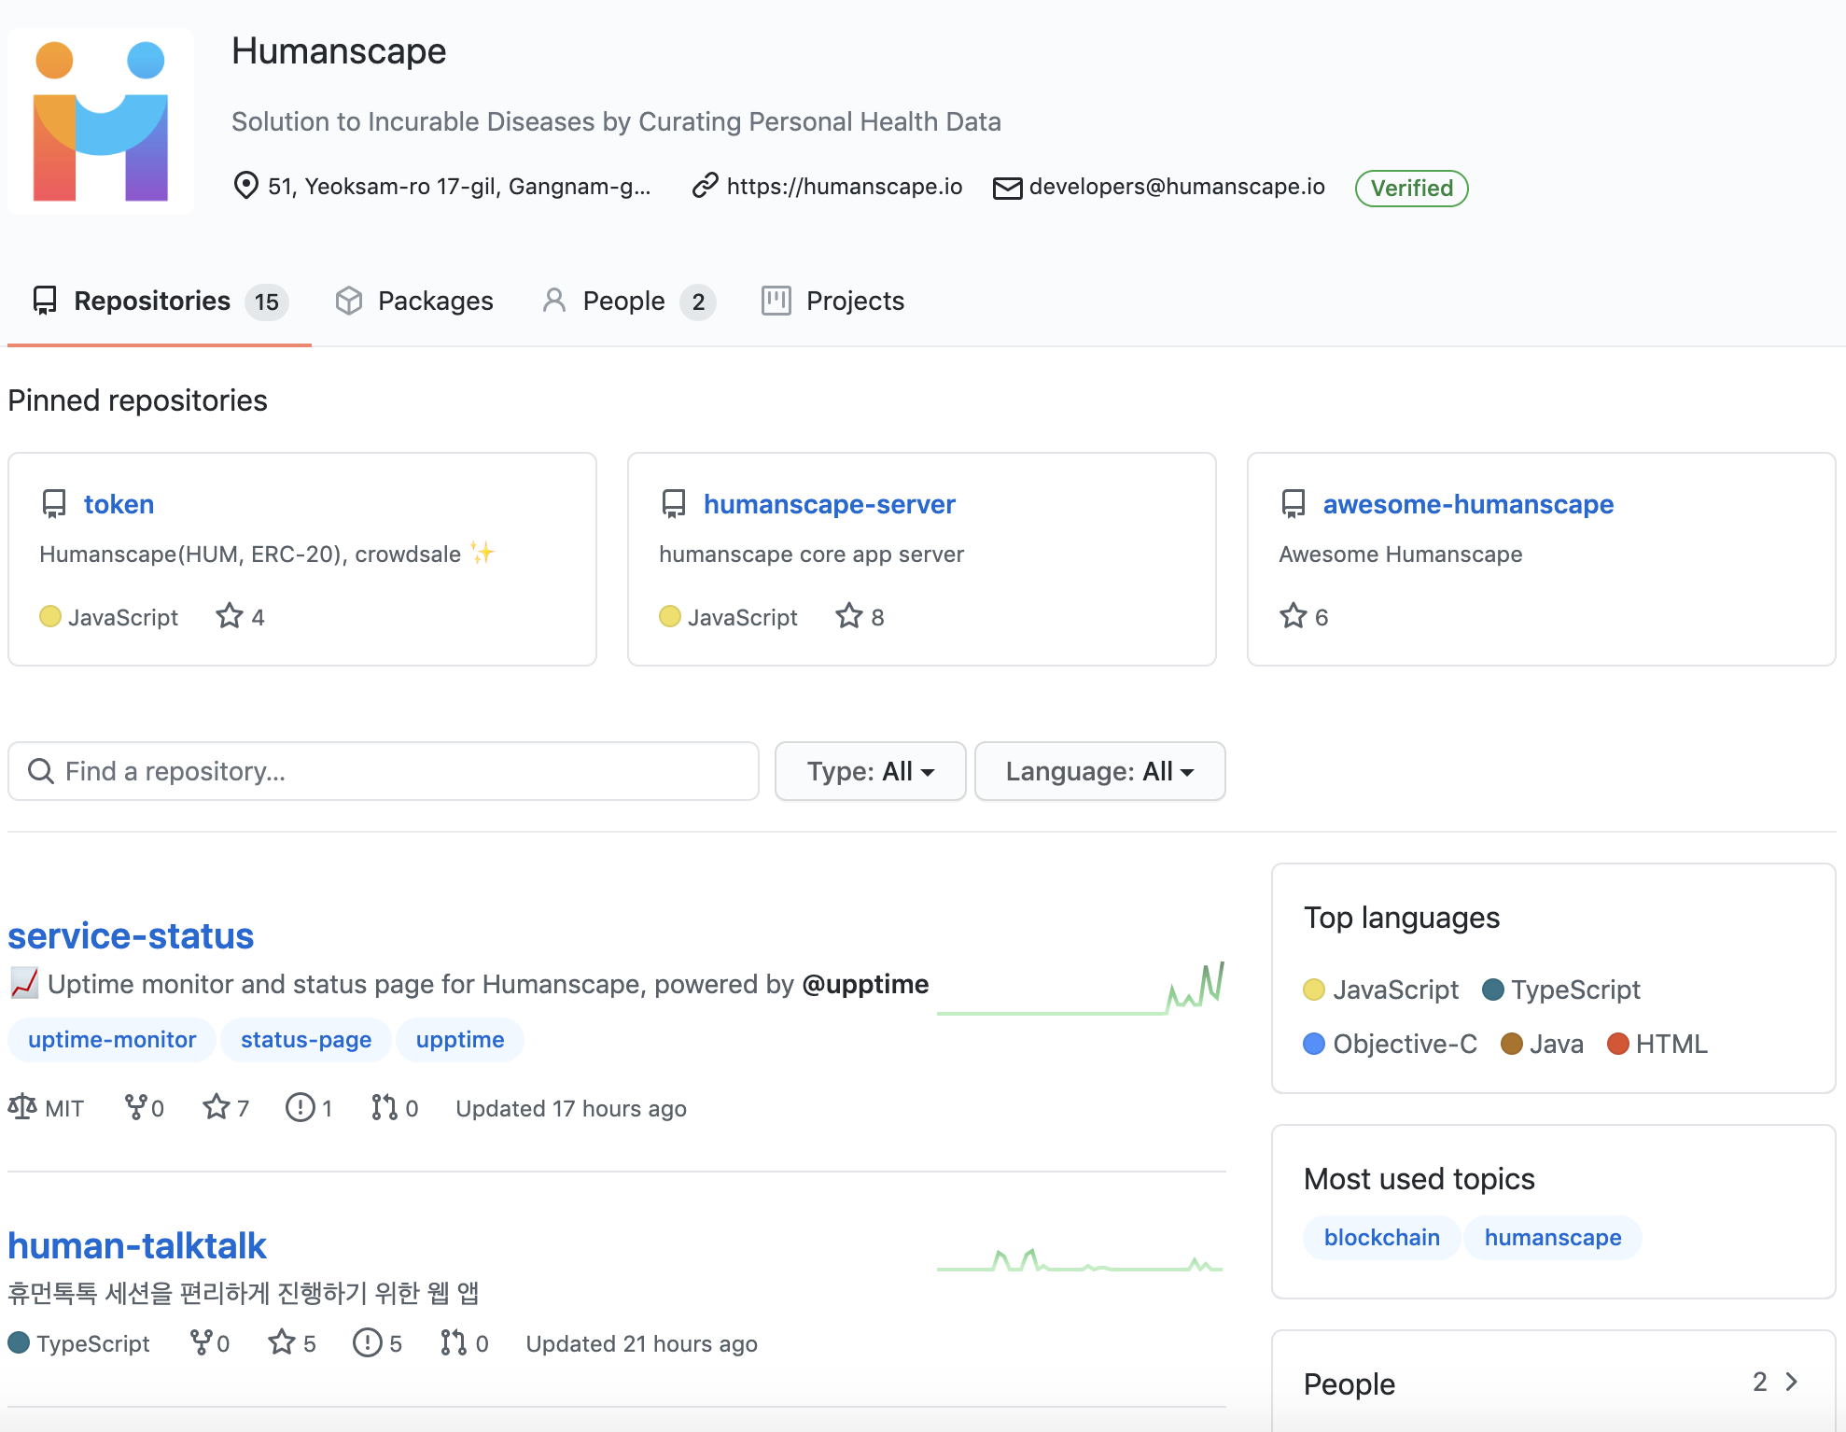
Task: Click the @upptime mention link
Action: (865, 984)
